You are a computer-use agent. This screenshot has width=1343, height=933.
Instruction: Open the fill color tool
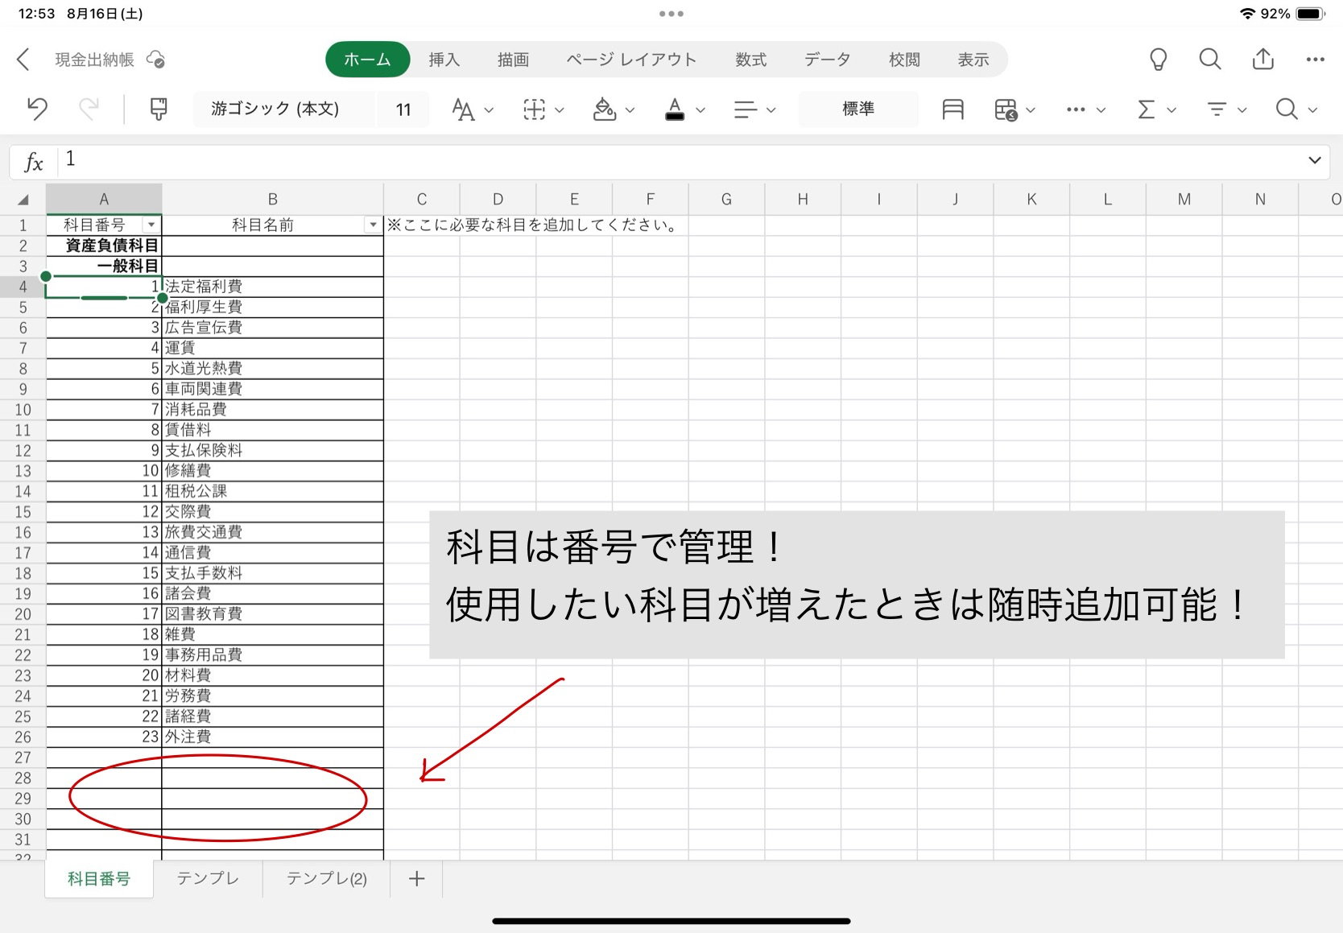pos(606,109)
